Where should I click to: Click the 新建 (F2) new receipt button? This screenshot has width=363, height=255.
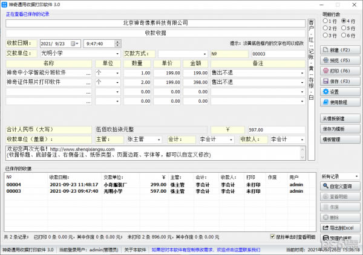coord(339,50)
